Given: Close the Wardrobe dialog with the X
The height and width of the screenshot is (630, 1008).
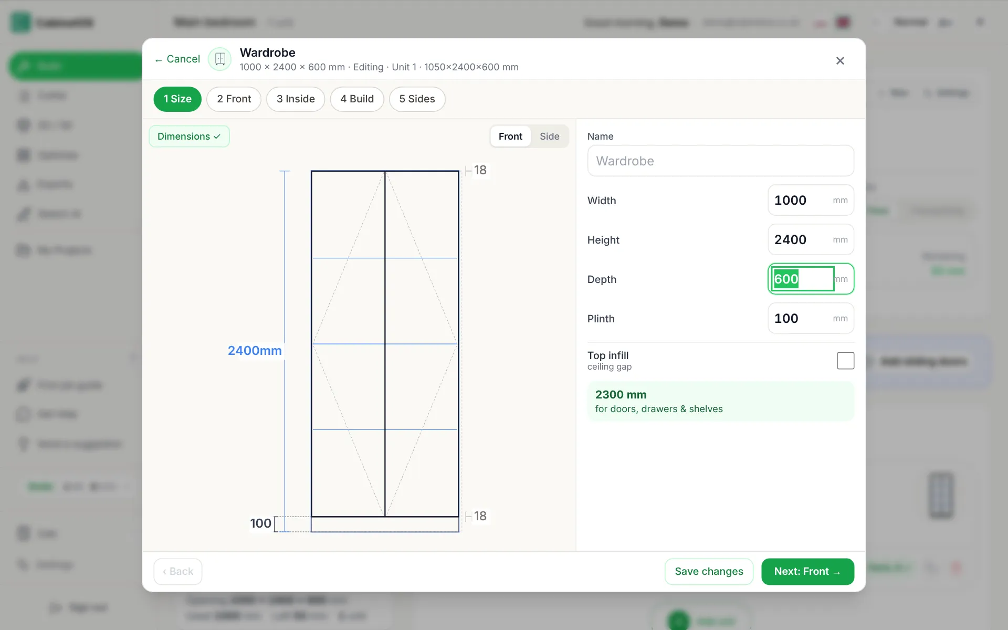Looking at the screenshot, I should (x=840, y=61).
